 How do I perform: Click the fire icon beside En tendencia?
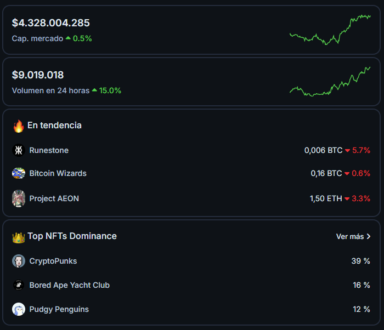coord(19,126)
